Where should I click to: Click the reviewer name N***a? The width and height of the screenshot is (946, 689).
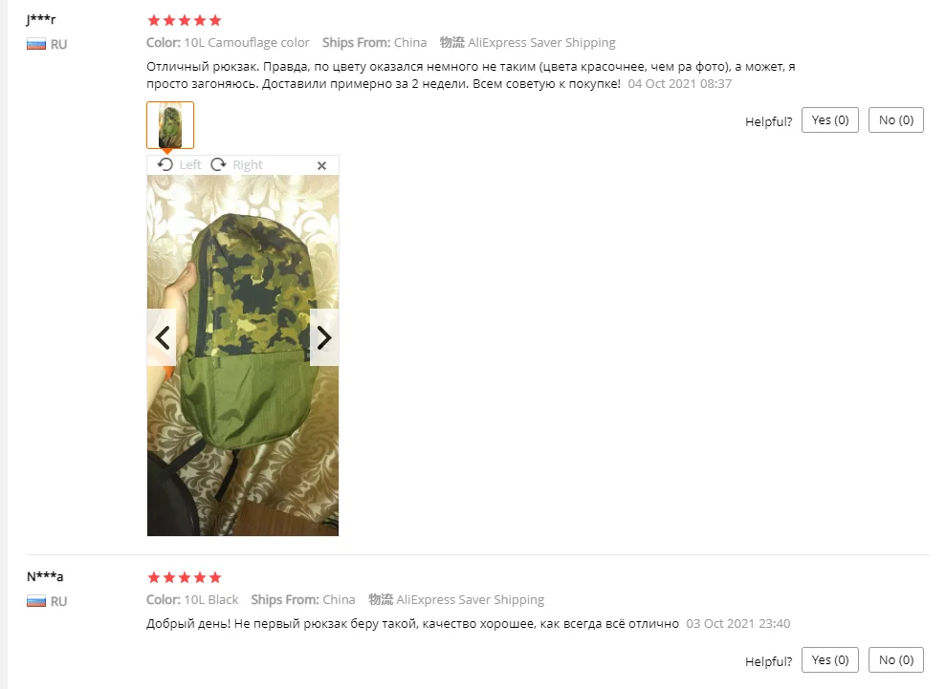pos(45,576)
